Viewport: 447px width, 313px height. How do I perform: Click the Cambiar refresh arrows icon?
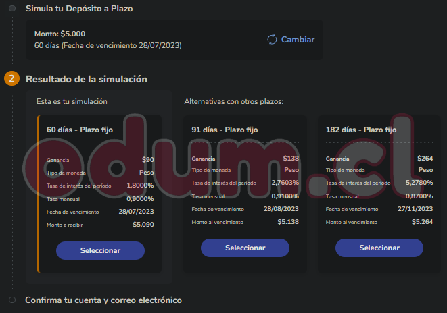click(272, 40)
